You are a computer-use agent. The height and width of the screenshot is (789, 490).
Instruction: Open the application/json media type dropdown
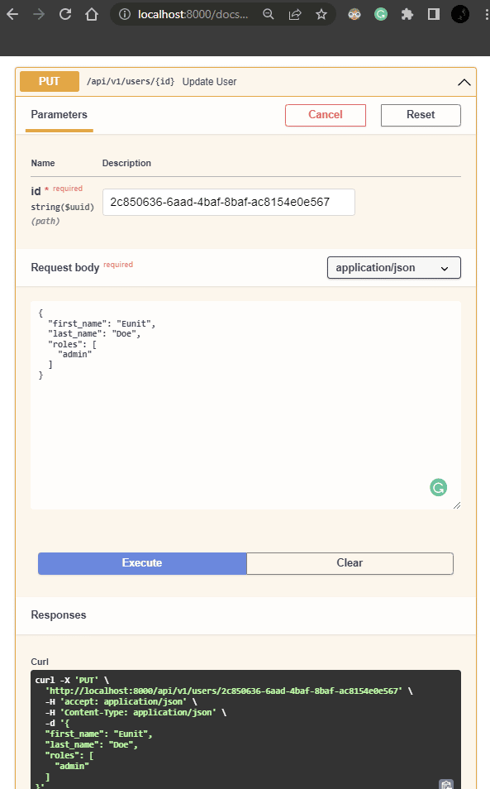(393, 267)
